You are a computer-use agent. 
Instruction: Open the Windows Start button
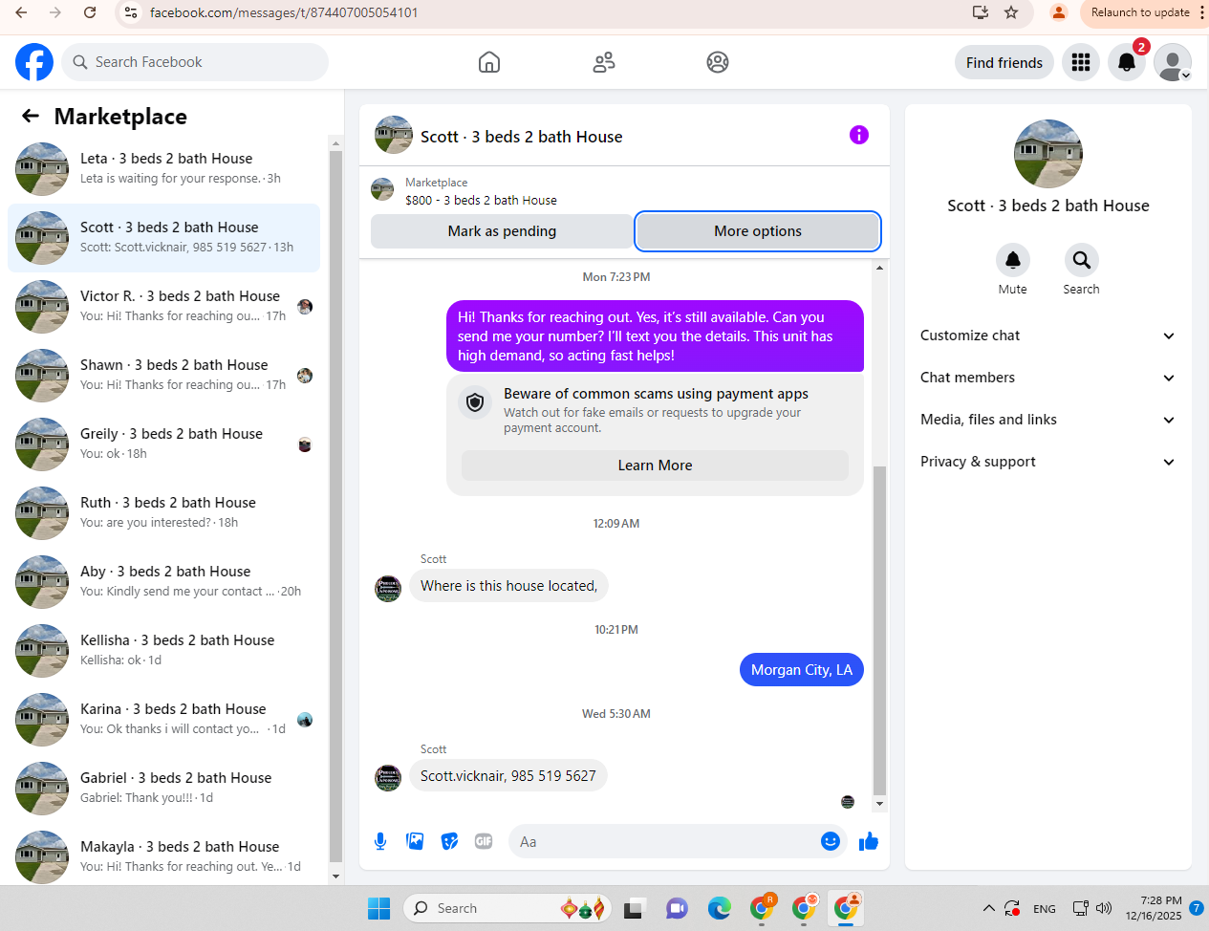click(x=379, y=908)
